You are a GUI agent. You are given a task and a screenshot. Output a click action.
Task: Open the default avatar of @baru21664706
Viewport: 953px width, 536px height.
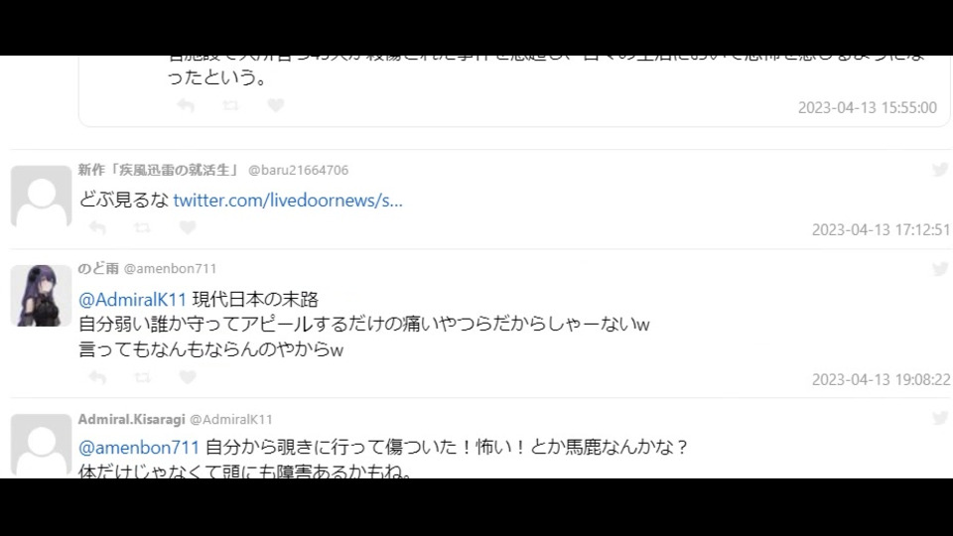coord(42,197)
